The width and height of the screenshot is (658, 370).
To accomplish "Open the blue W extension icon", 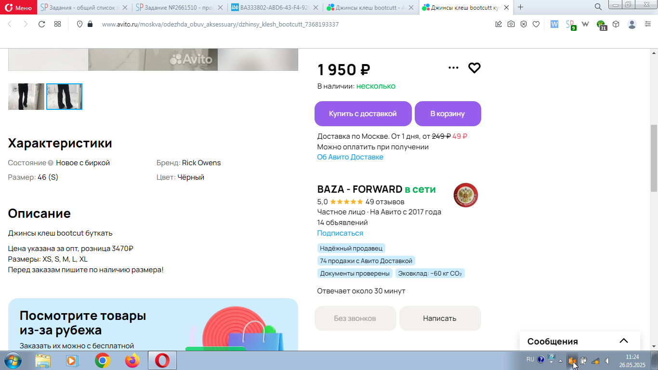I will [554, 24].
